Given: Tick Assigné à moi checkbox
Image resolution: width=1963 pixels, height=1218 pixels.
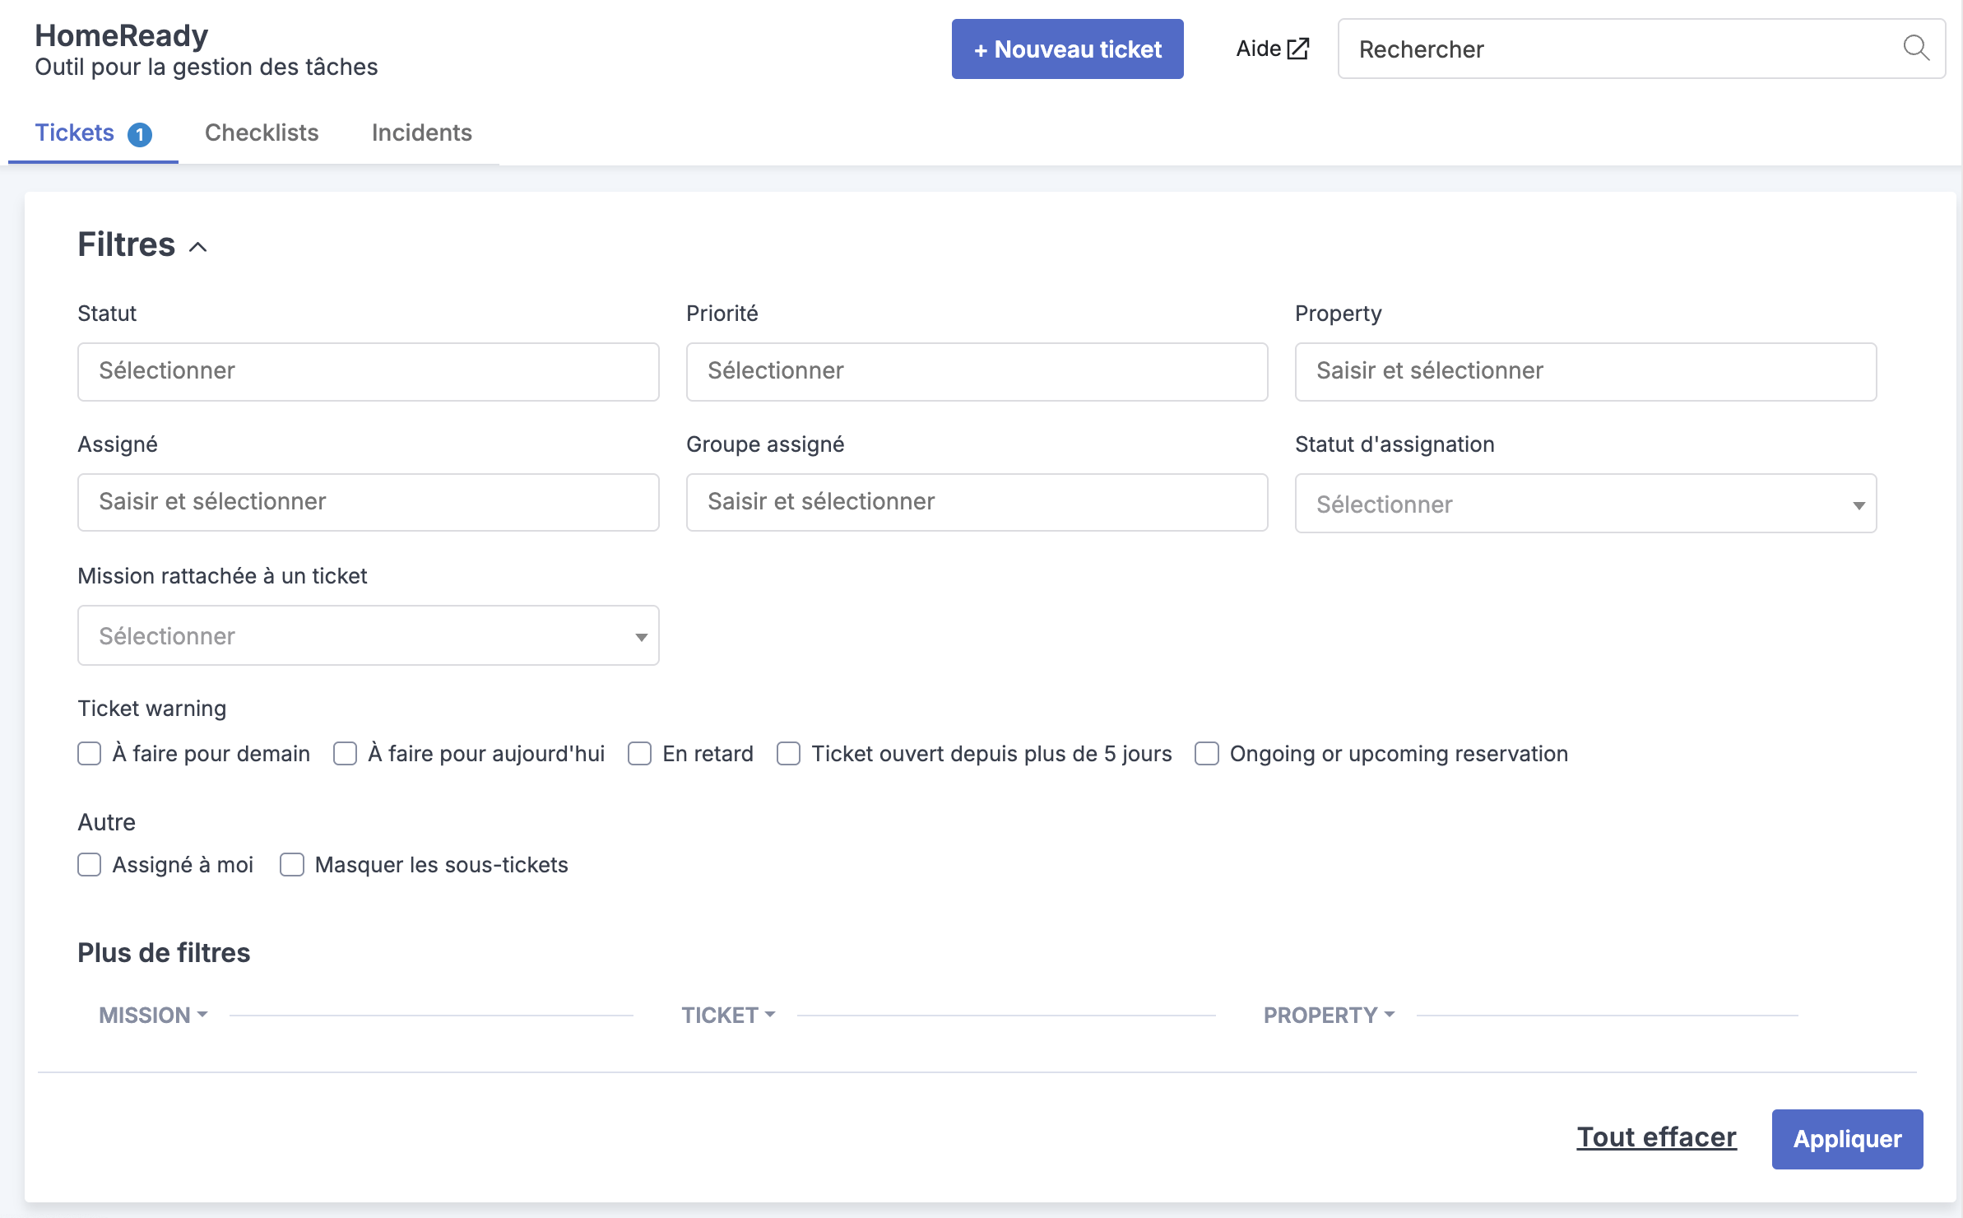Looking at the screenshot, I should tap(90, 865).
